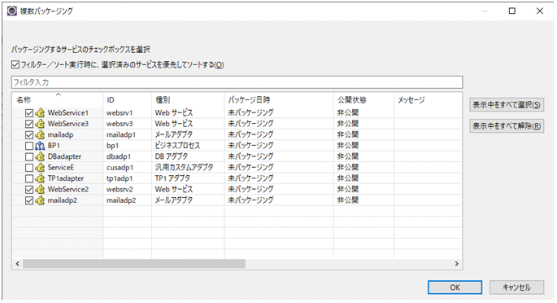This screenshot has height=303, width=557.
Task: Click the BP1 business process icon
Action: coord(40,146)
